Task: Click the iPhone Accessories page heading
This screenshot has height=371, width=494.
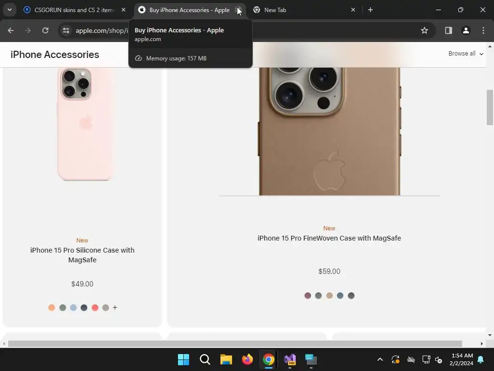Action: 55,54
